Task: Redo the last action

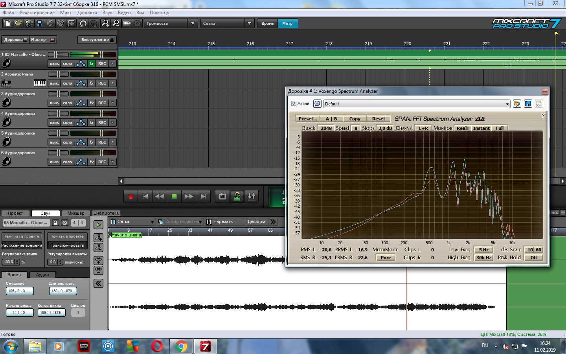Action: point(94,24)
